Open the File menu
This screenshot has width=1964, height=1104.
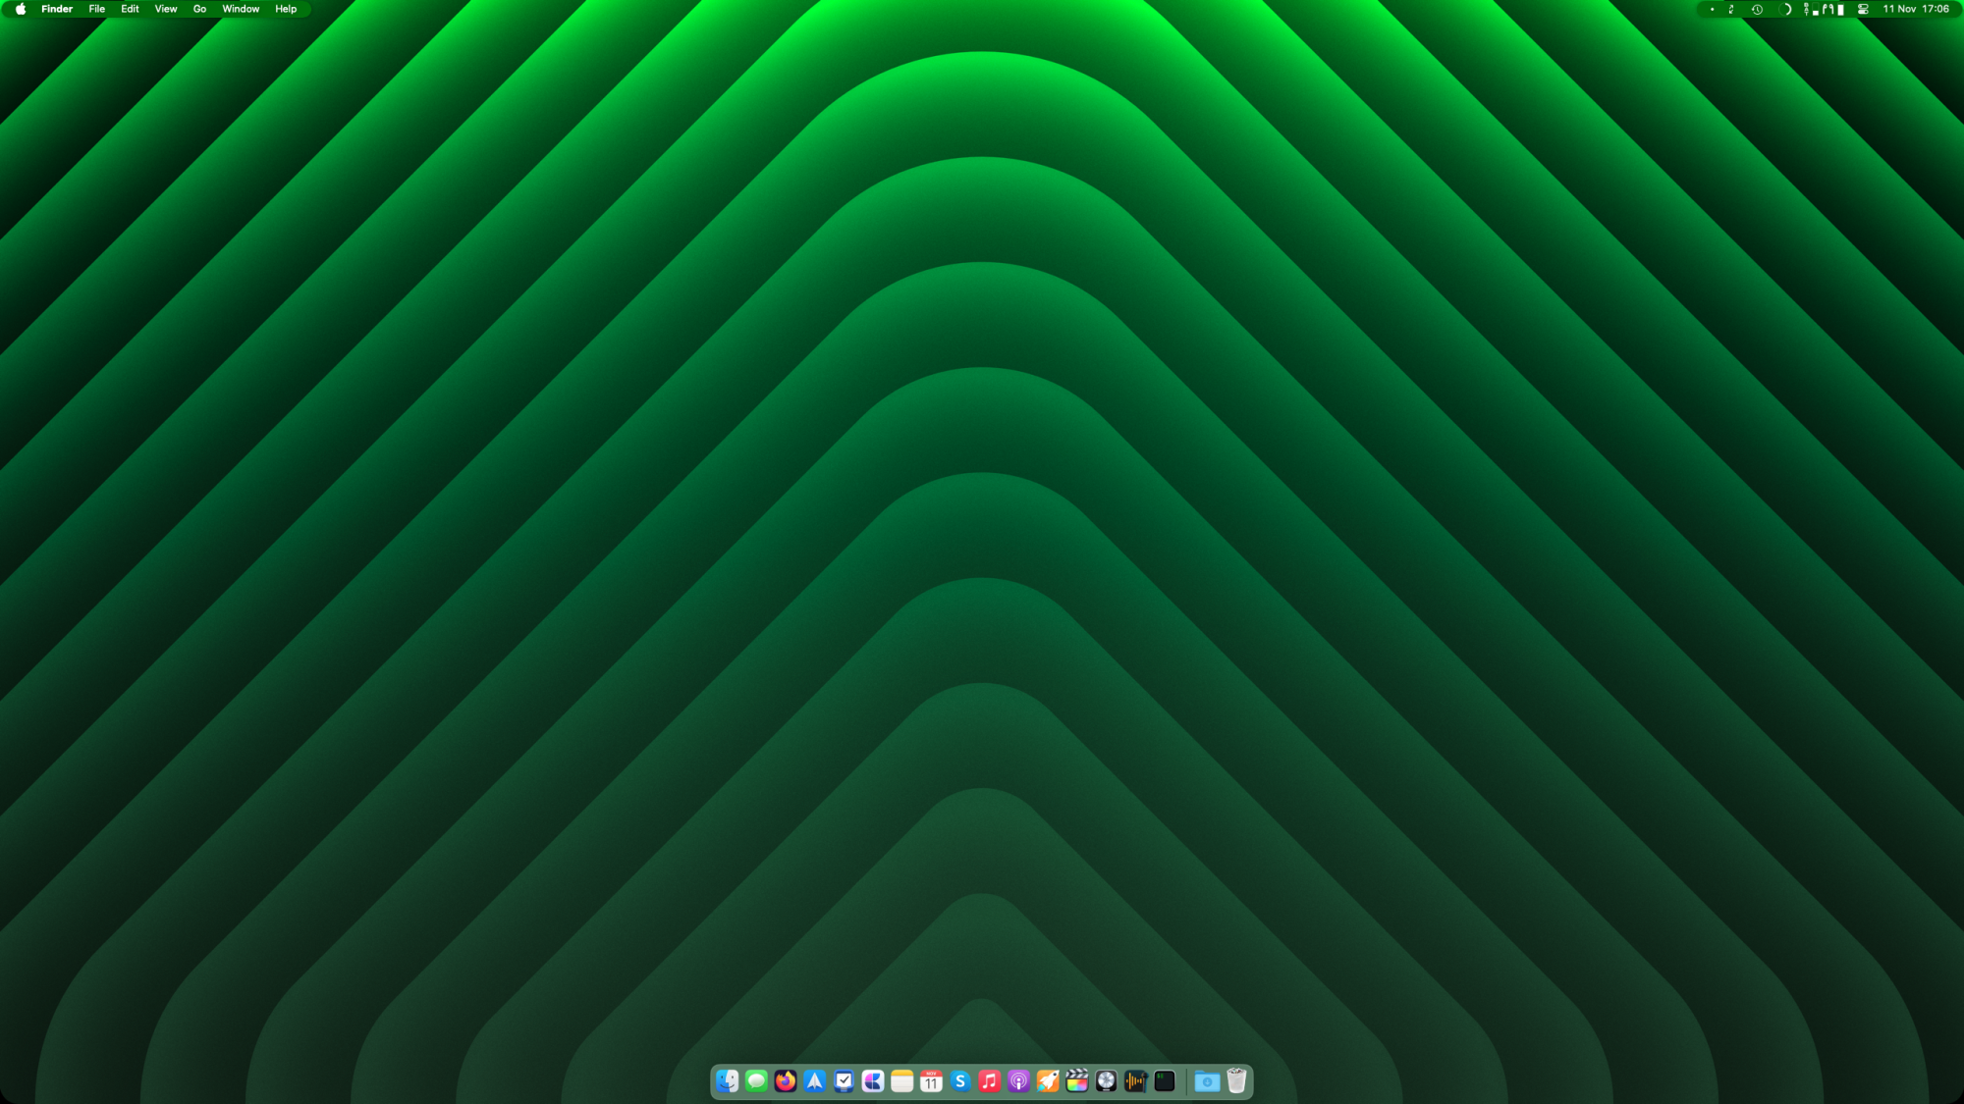(x=97, y=9)
